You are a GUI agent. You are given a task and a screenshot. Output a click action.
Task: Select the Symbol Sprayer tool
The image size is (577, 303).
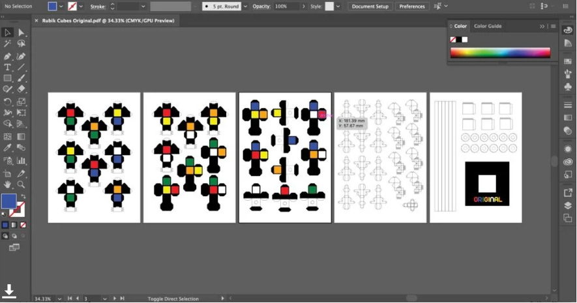[7, 160]
